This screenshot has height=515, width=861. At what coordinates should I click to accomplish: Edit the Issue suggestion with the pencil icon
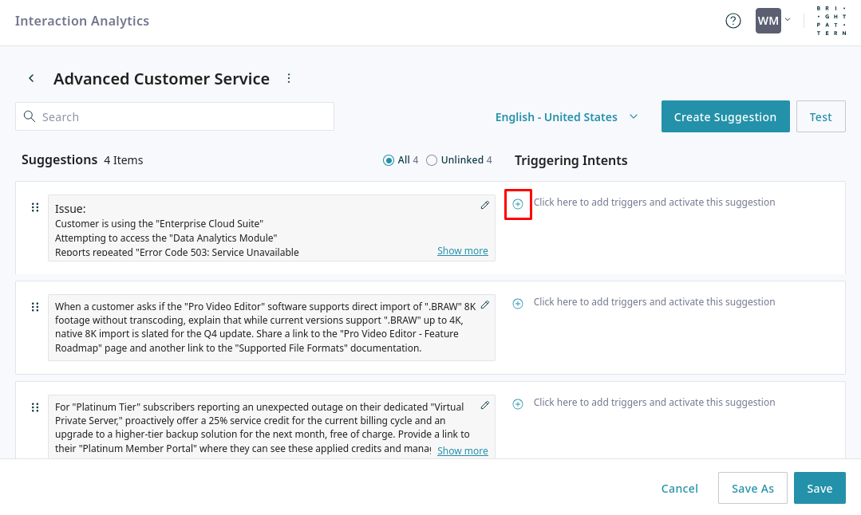click(x=484, y=206)
